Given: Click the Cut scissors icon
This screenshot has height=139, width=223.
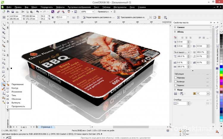Looking at the screenshot, I should (x=23, y=12).
